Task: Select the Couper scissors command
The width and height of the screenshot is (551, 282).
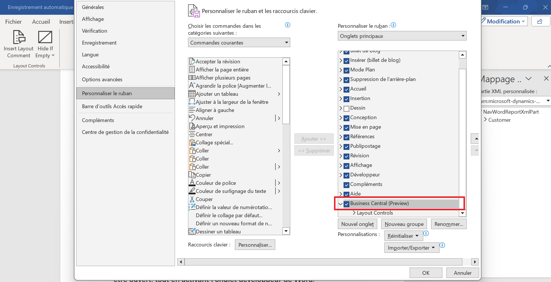Action: coord(192,199)
